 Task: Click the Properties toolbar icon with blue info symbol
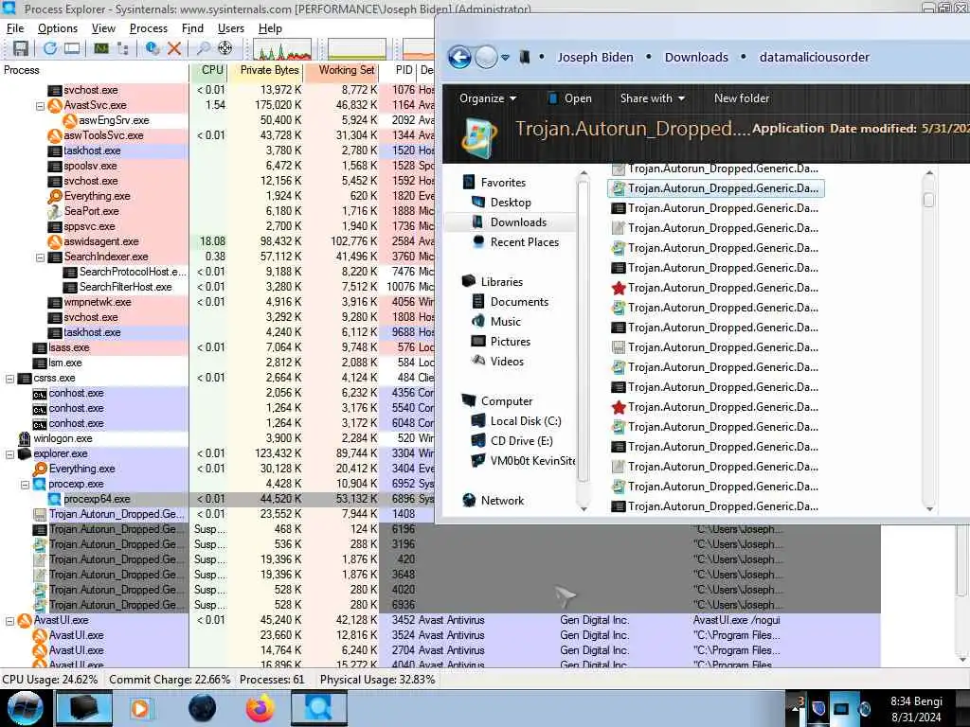(153, 48)
